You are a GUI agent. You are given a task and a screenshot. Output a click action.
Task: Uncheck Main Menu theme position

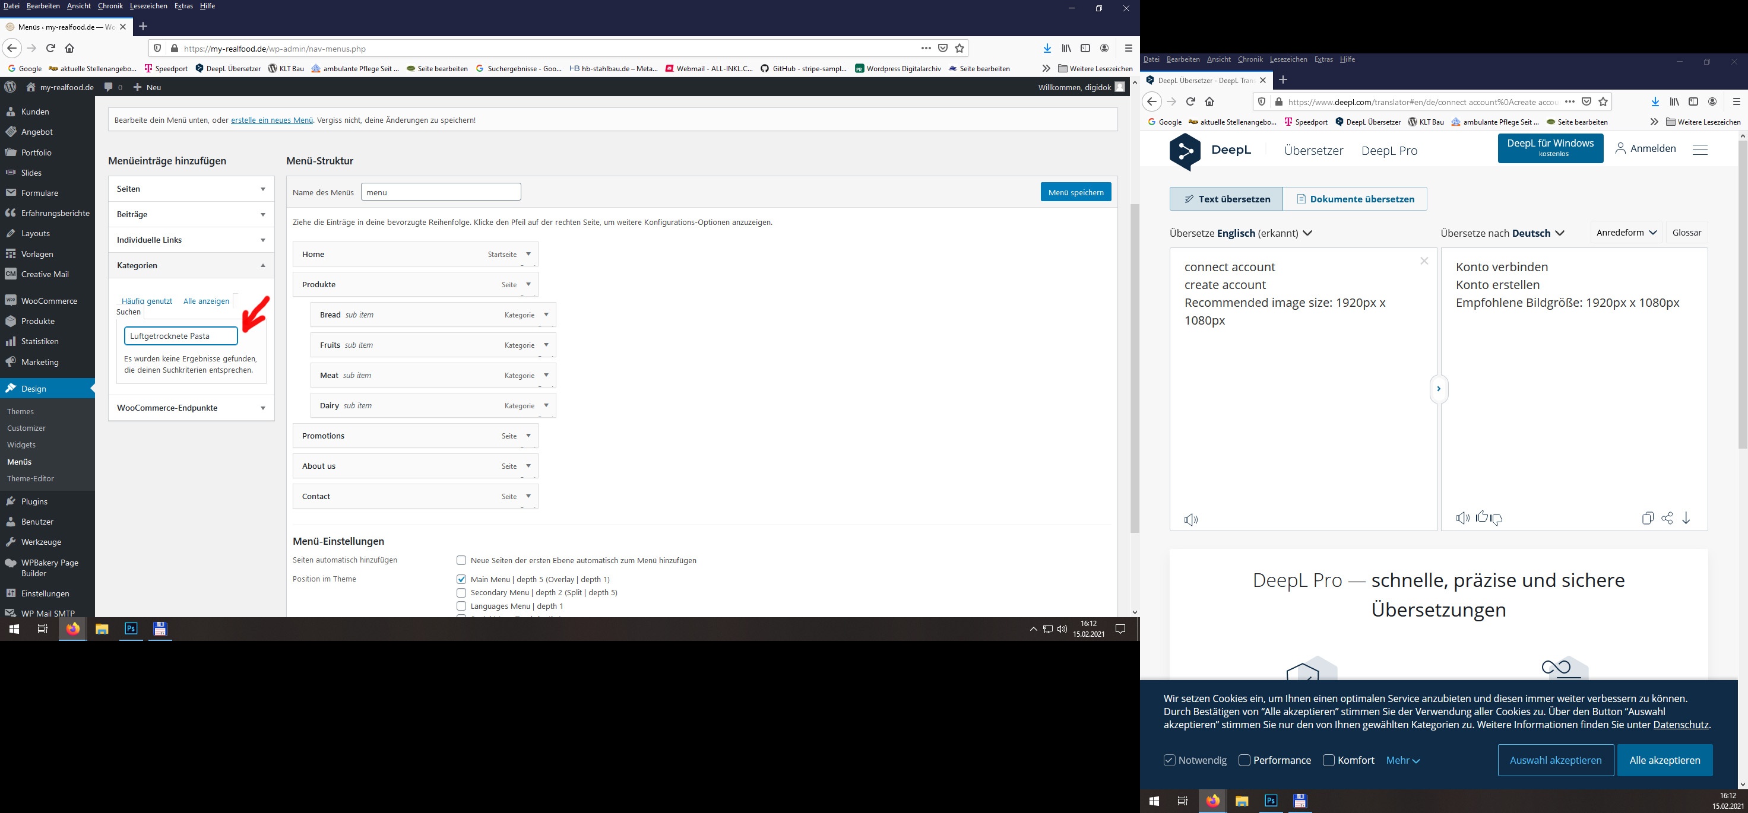461,579
